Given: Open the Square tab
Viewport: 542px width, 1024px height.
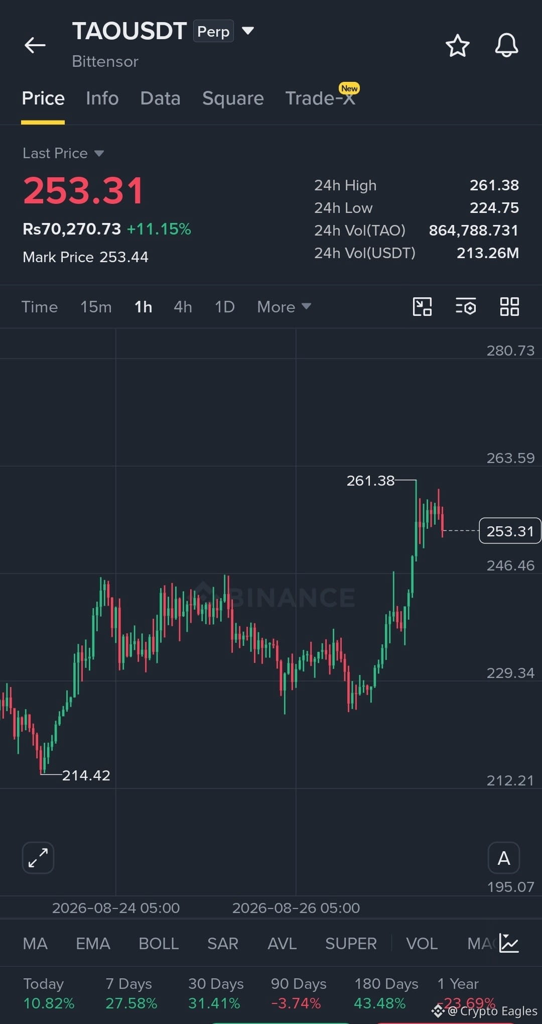Looking at the screenshot, I should [x=233, y=98].
